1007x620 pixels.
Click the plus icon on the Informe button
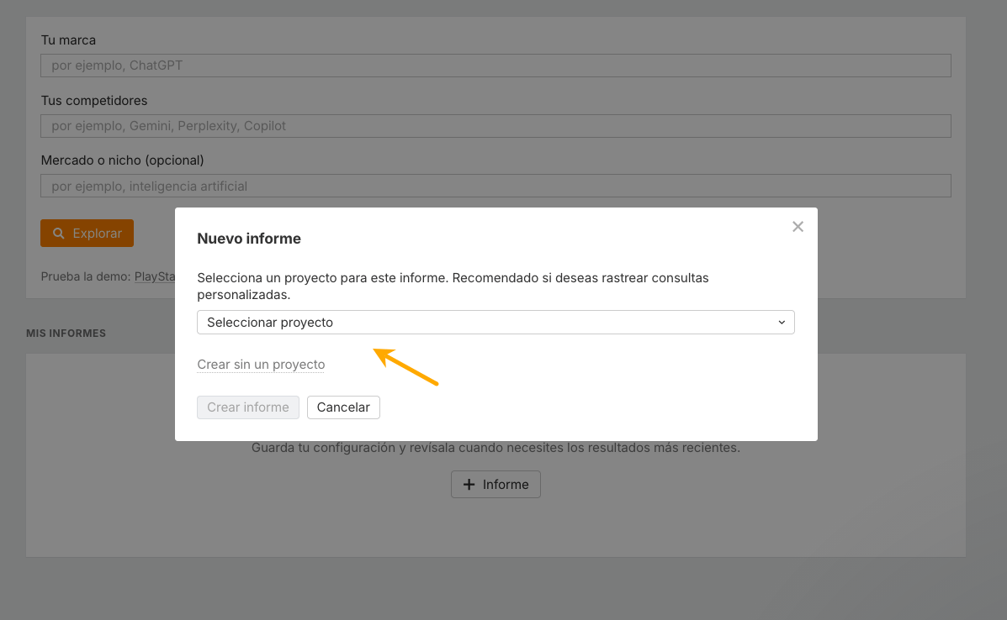coord(469,484)
